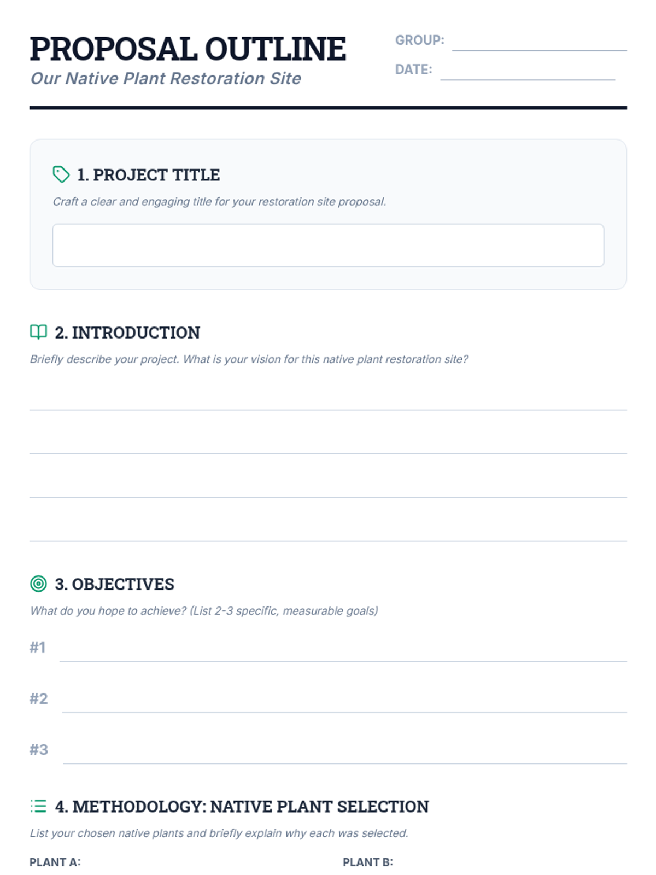
Task: Click the tag icon beside Project Title
Action: [61, 174]
